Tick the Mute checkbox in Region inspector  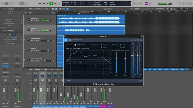[12, 12]
